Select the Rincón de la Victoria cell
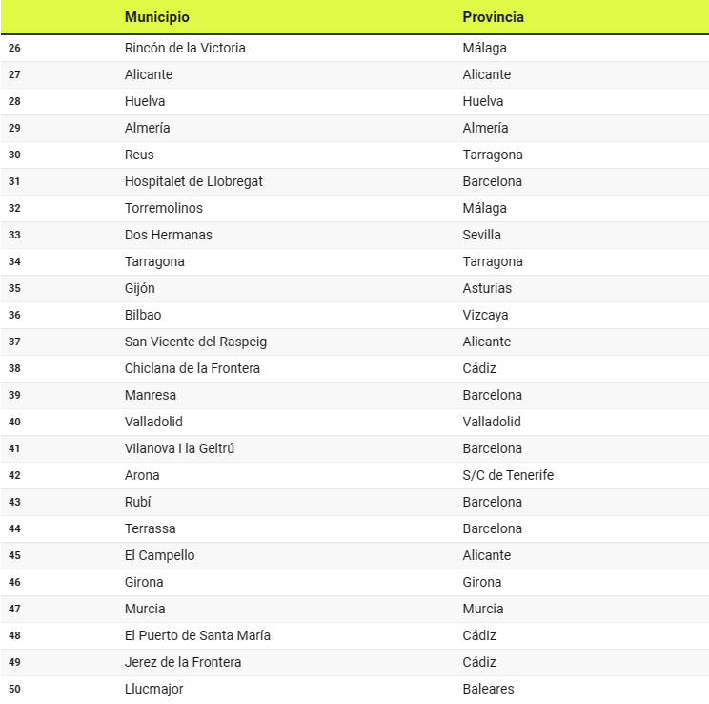The width and height of the screenshot is (709, 704). (185, 48)
